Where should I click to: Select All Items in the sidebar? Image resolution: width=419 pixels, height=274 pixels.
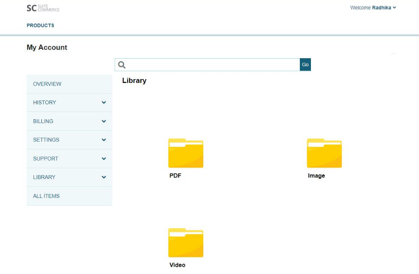(x=46, y=196)
